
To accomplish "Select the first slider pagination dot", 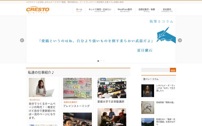I will [98, 61].
